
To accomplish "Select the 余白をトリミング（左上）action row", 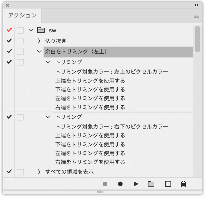I will point(118,52).
